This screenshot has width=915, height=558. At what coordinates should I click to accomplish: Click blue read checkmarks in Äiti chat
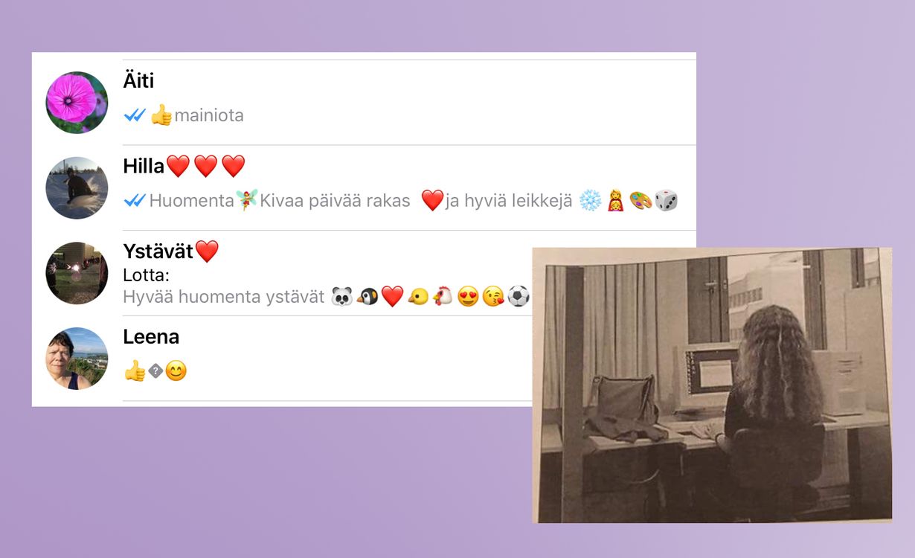point(135,115)
